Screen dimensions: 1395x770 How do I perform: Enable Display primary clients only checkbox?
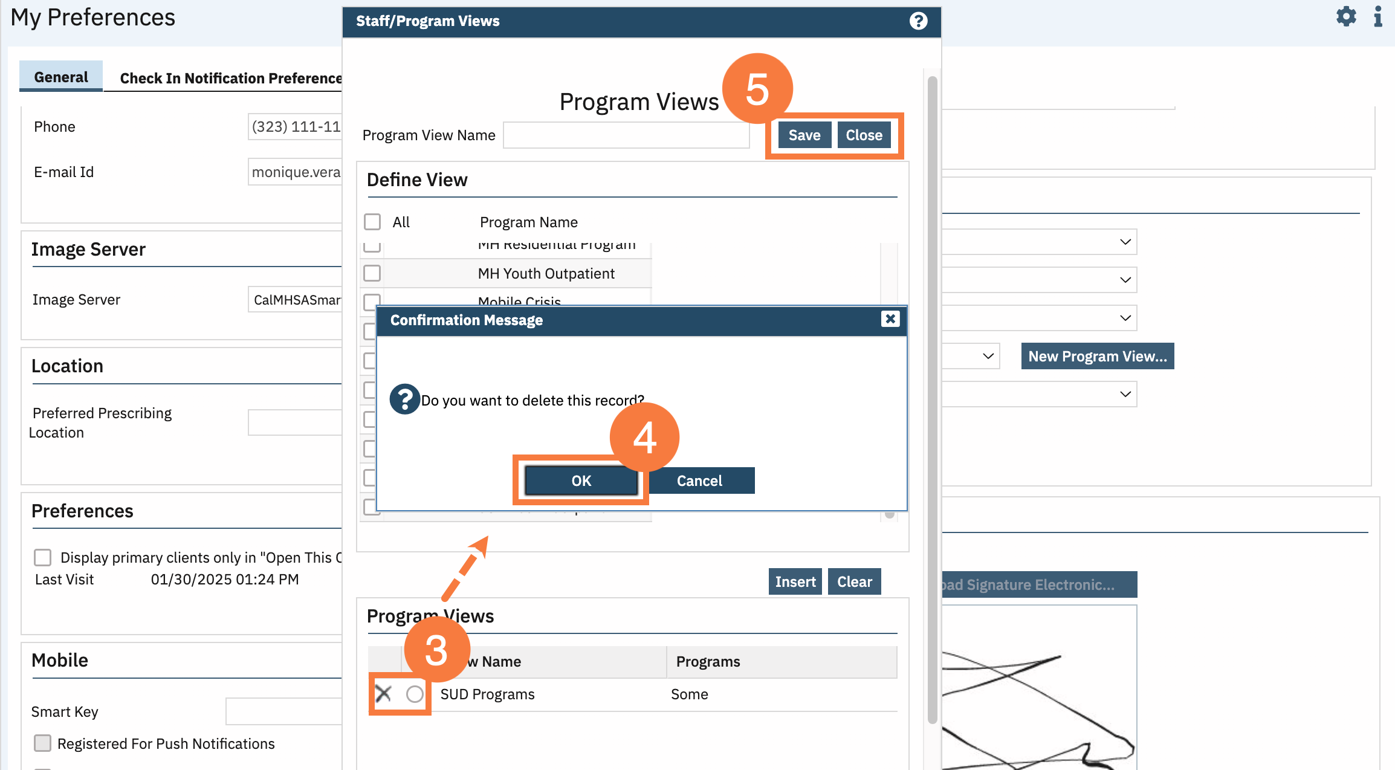coord(42,557)
